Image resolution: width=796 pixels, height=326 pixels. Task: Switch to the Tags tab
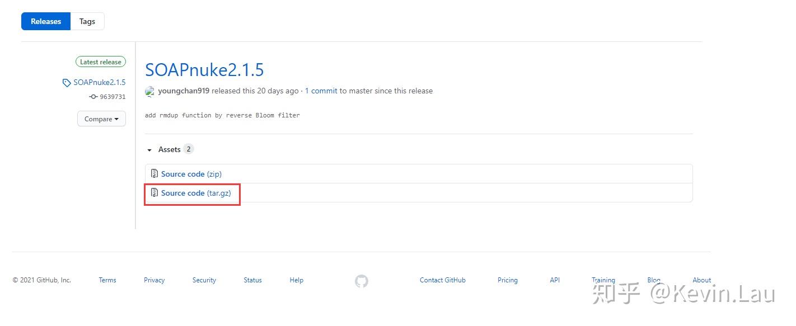pos(87,21)
